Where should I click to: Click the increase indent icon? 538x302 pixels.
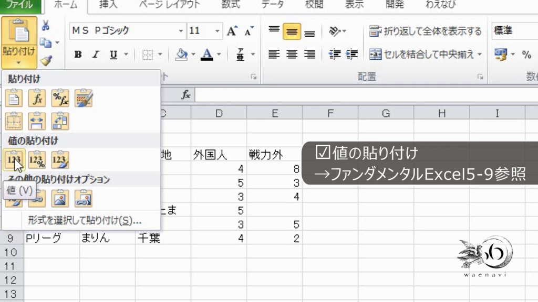tap(352, 54)
